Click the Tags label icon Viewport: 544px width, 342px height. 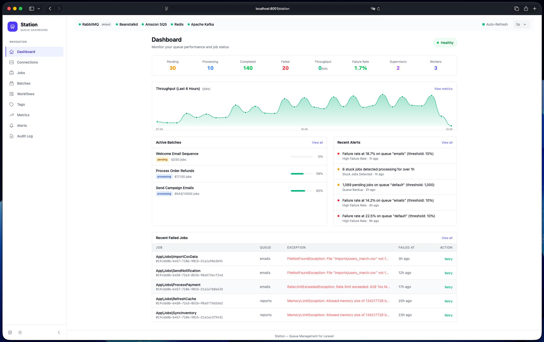point(12,104)
